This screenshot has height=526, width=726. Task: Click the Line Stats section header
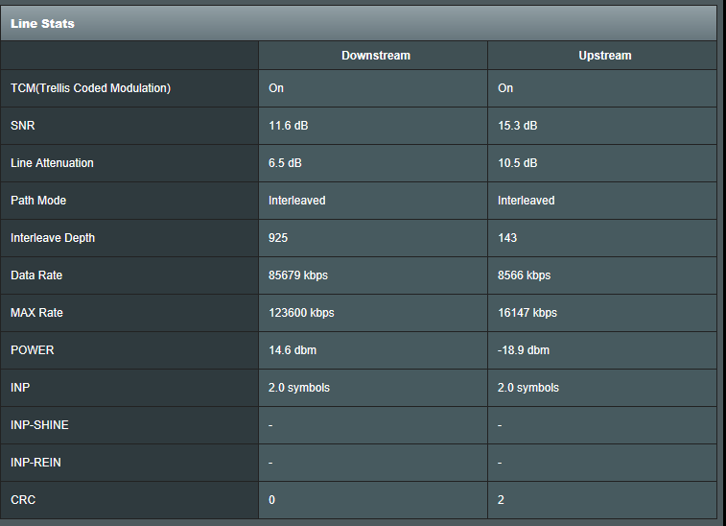tap(42, 23)
